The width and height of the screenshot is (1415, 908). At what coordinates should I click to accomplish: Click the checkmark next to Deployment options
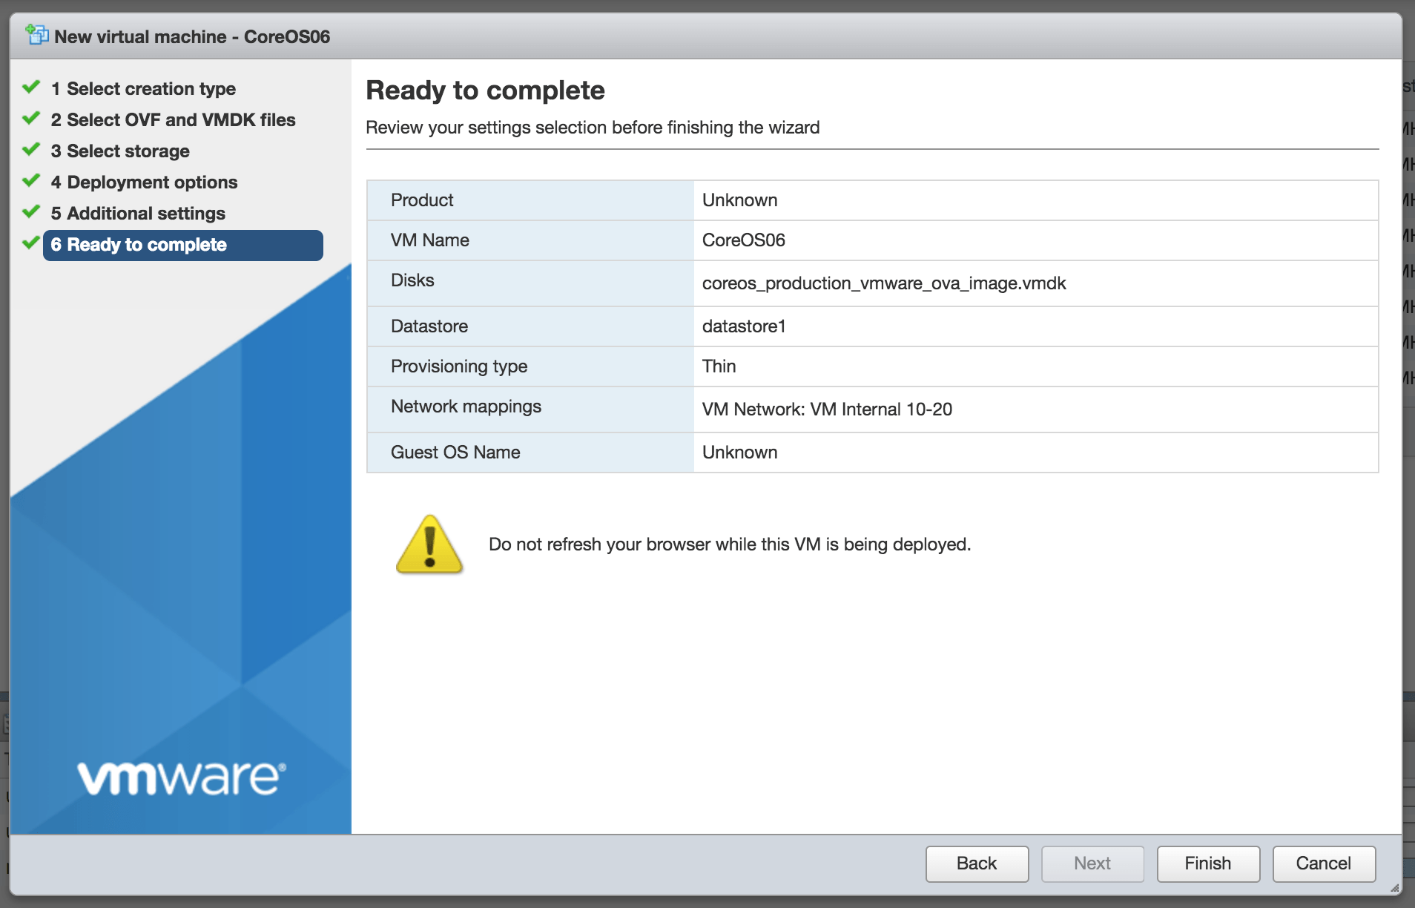pyautogui.click(x=30, y=180)
